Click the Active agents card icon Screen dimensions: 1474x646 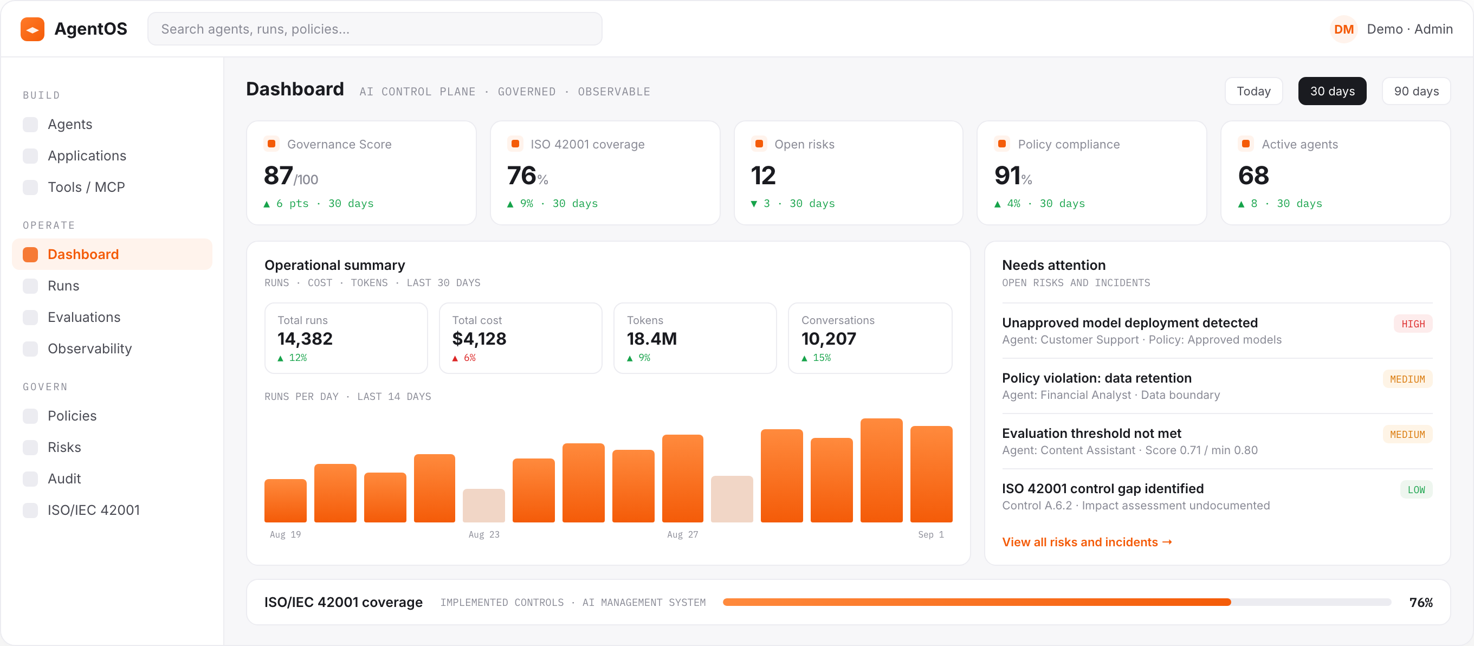[1246, 144]
